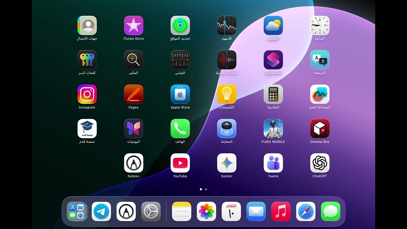407x229 pixels.
Task: Launch the ChatGPT app
Action: click(320, 163)
